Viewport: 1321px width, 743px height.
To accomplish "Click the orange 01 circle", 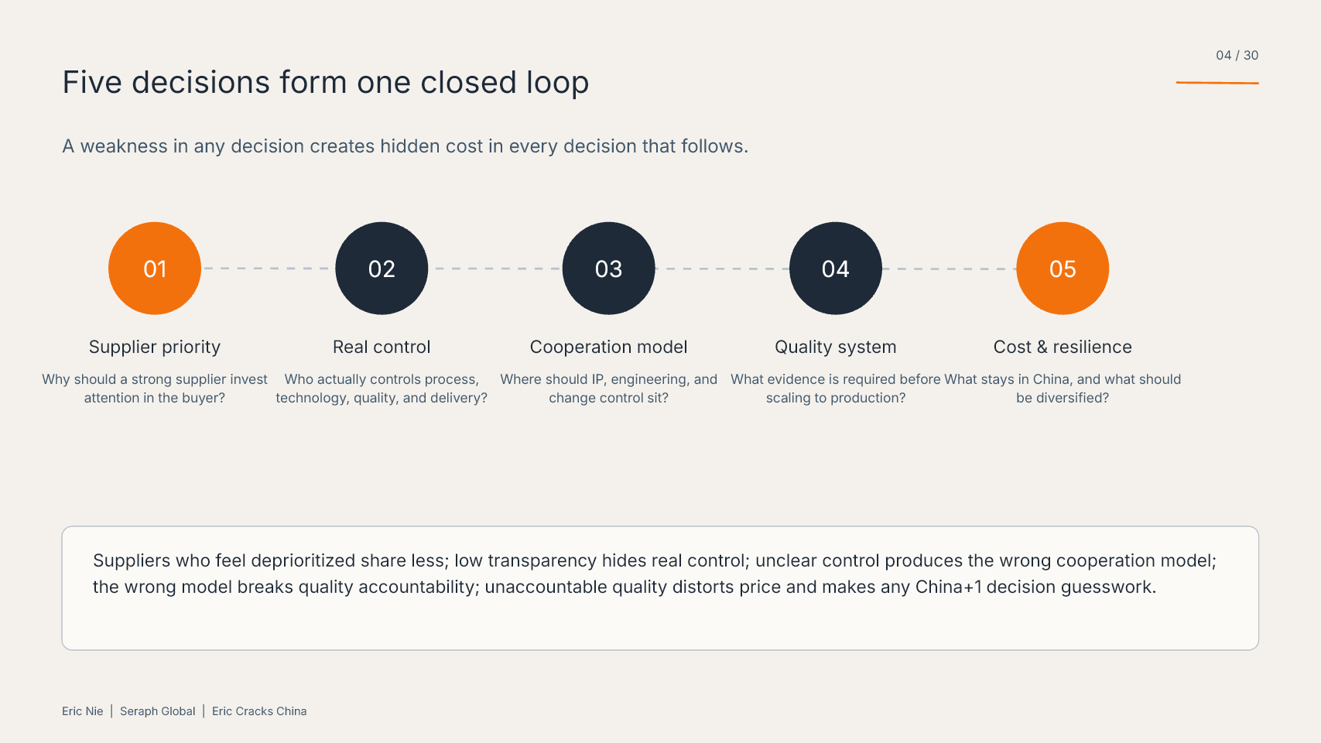I will point(155,269).
